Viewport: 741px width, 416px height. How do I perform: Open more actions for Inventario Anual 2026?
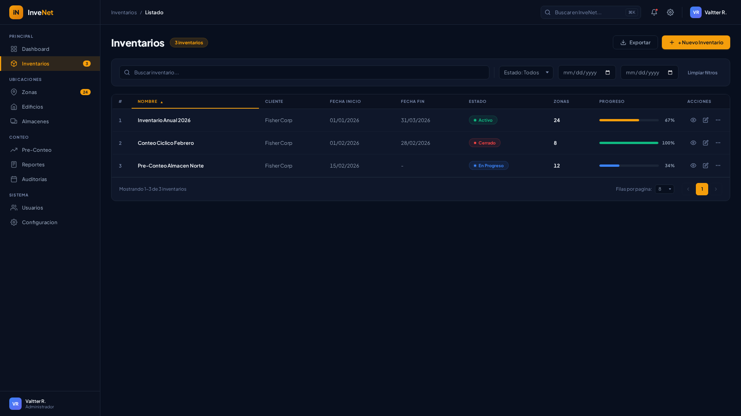718,120
